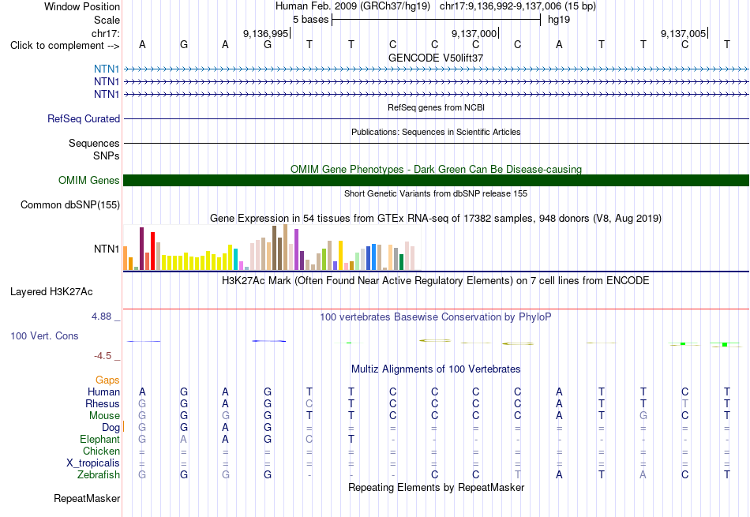
Task: Click the cyan GTEx expression bar
Action: click(235, 259)
